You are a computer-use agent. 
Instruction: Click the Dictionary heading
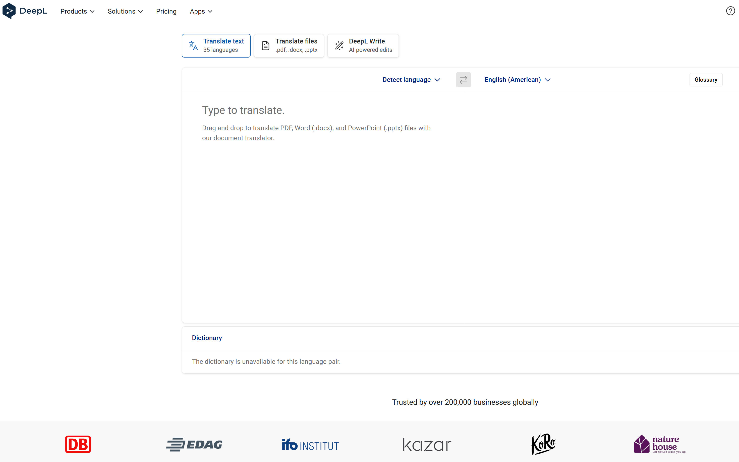(x=207, y=338)
